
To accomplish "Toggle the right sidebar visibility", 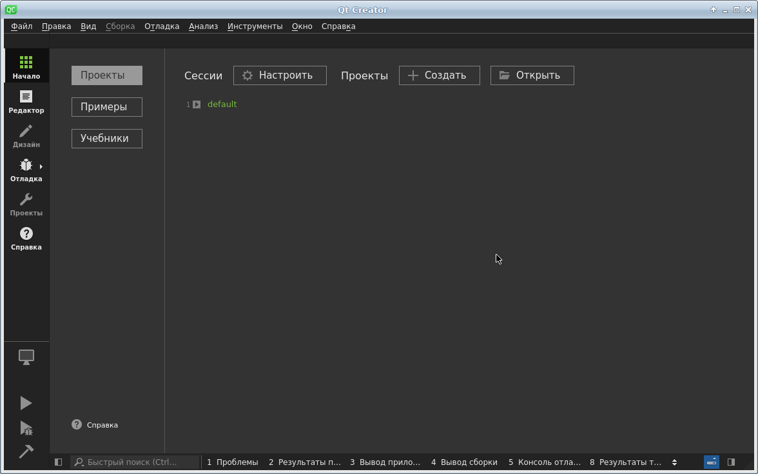I will pos(731,462).
